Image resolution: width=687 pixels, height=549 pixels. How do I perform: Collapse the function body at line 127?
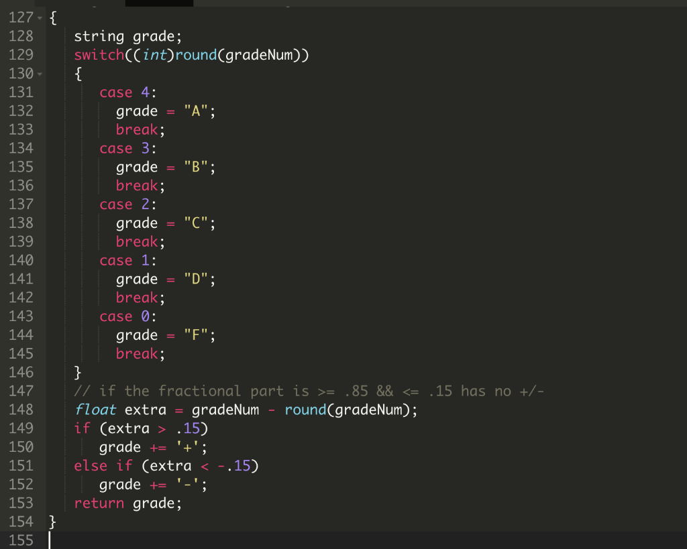[38, 17]
